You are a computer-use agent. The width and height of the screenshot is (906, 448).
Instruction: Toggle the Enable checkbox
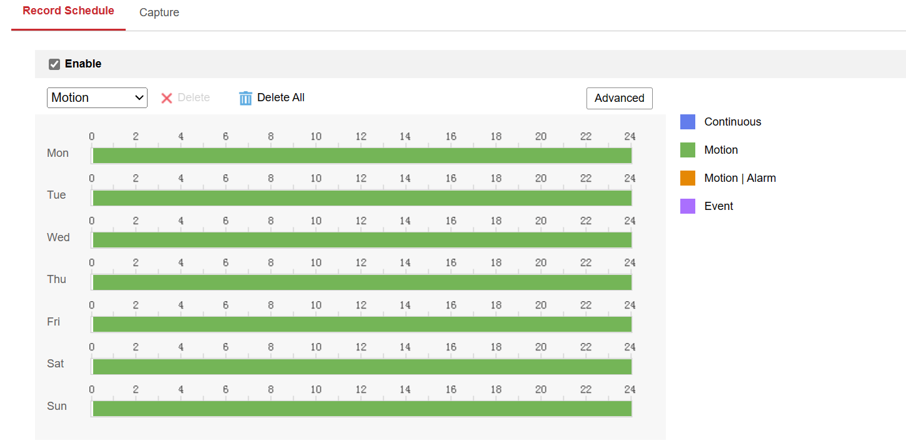pyautogui.click(x=54, y=64)
